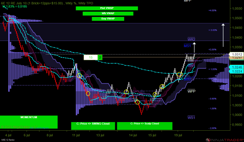This screenshot has width=244, height=142.
Task: Click the 1,0150 price axis label
Action: point(237,86)
